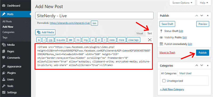Screen dimensions: 213x97
Task: Move Publish box up arrow
Action: [x=196, y=16]
